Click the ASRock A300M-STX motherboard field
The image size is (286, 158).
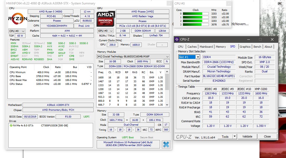point(58,105)
